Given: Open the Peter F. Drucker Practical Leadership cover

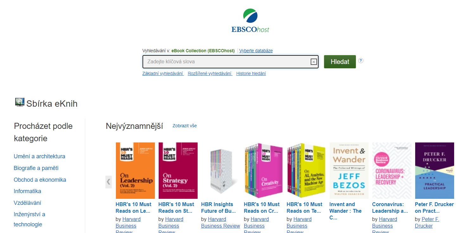Looking at the screenshot, I should pyautogui.click(x=434, y=171).
